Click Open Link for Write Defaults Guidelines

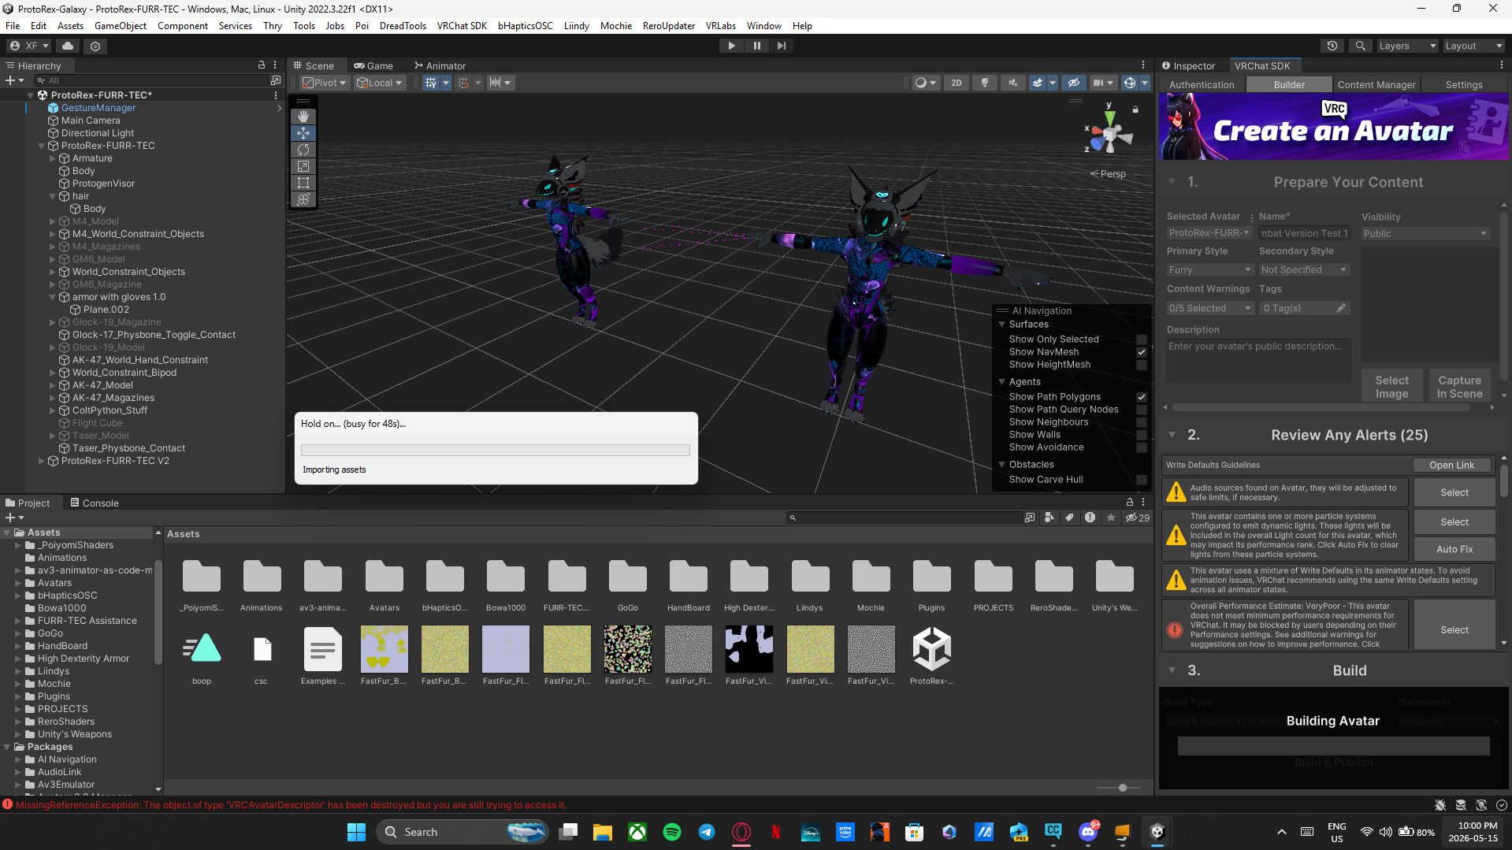[x=1451, y=466]
